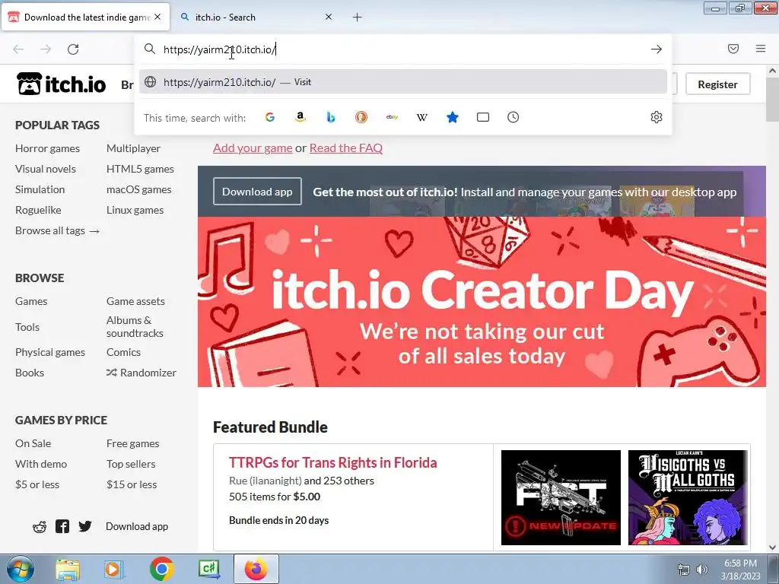This screenshot has height=584, width=779.
Task: Click the Register button
Action: coord(717,84)
